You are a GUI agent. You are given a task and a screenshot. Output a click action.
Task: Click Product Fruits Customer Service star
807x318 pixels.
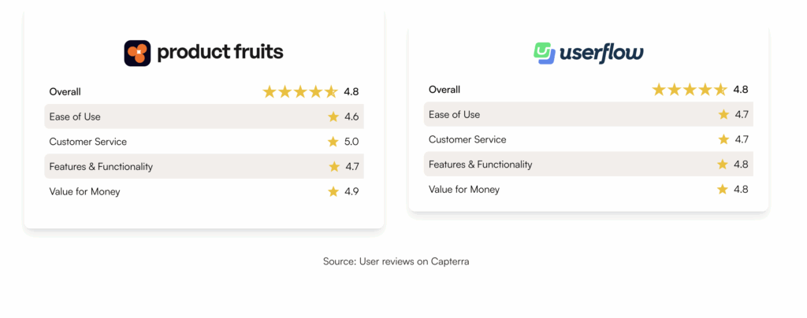tap(333, 142)
